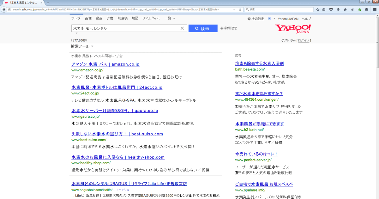The width and height of the screenshot is (379, 199).
Task: Click the www.h2-bath.net/ green URL text
Action: point(249,130)
